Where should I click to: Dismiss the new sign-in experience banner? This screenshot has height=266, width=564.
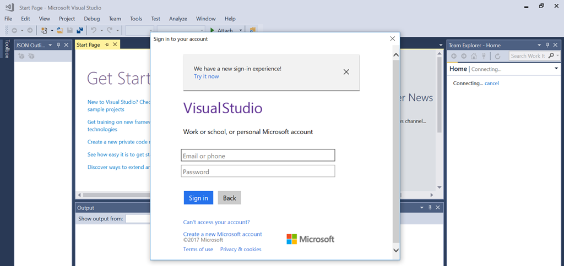tap(346, 72)
